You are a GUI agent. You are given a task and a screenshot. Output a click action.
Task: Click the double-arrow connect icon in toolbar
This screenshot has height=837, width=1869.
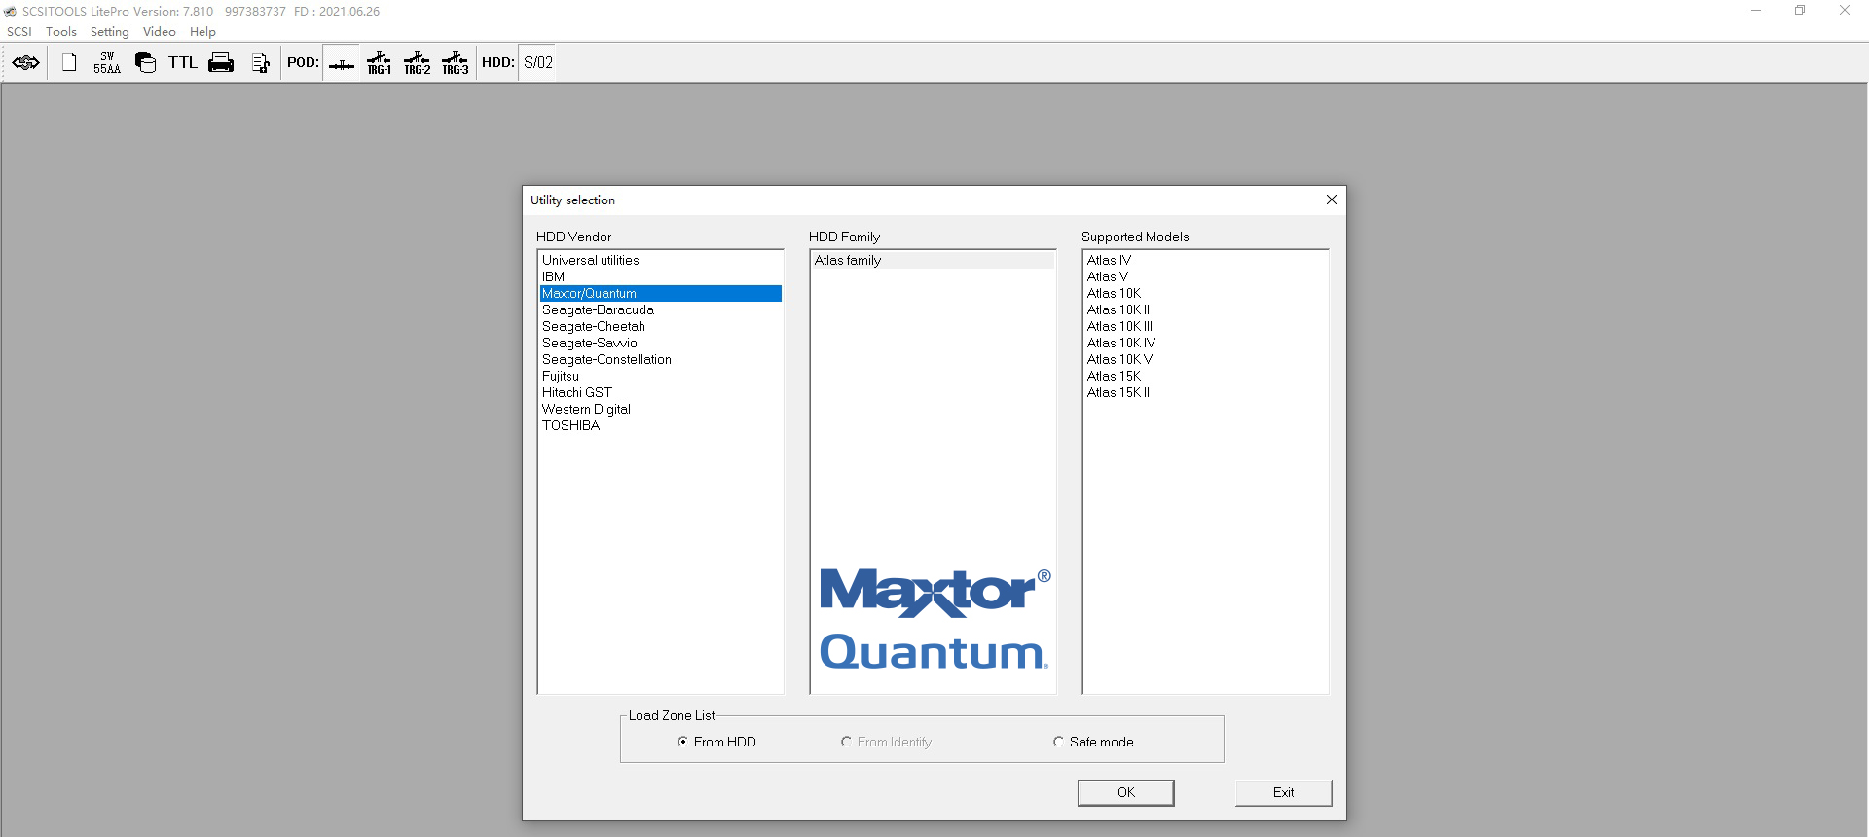tap(26, 63)
